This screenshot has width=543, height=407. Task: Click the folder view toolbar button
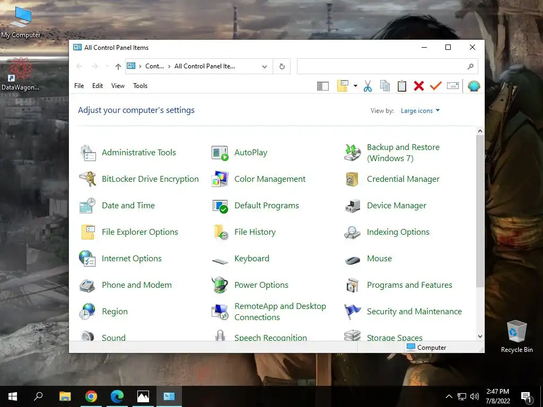coord(343,86)
